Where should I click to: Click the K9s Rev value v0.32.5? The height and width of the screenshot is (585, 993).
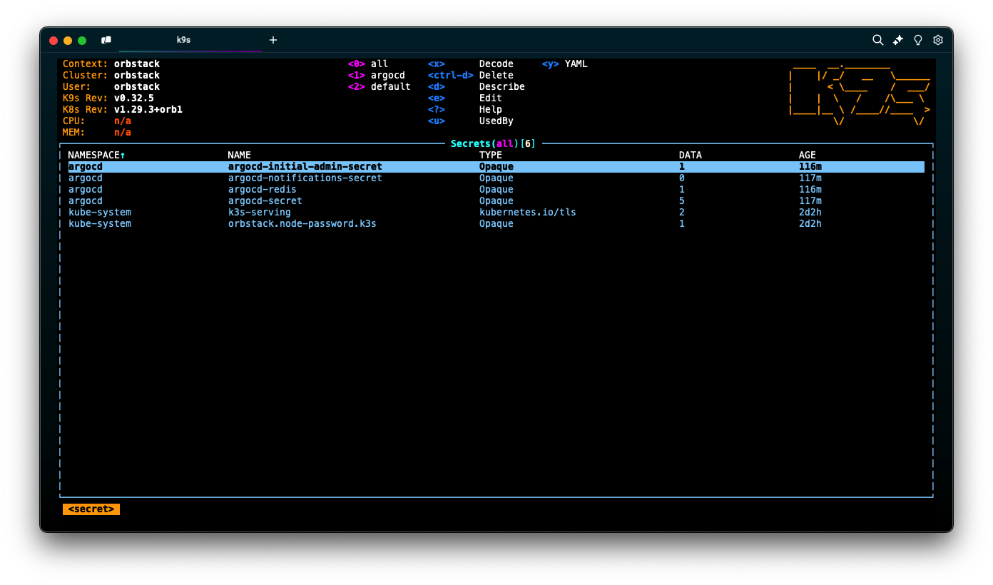tap(134, 98)
